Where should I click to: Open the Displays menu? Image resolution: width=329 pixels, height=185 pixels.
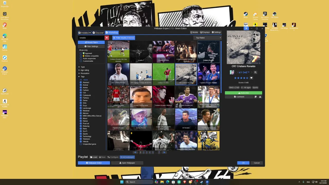pos(205,32)
